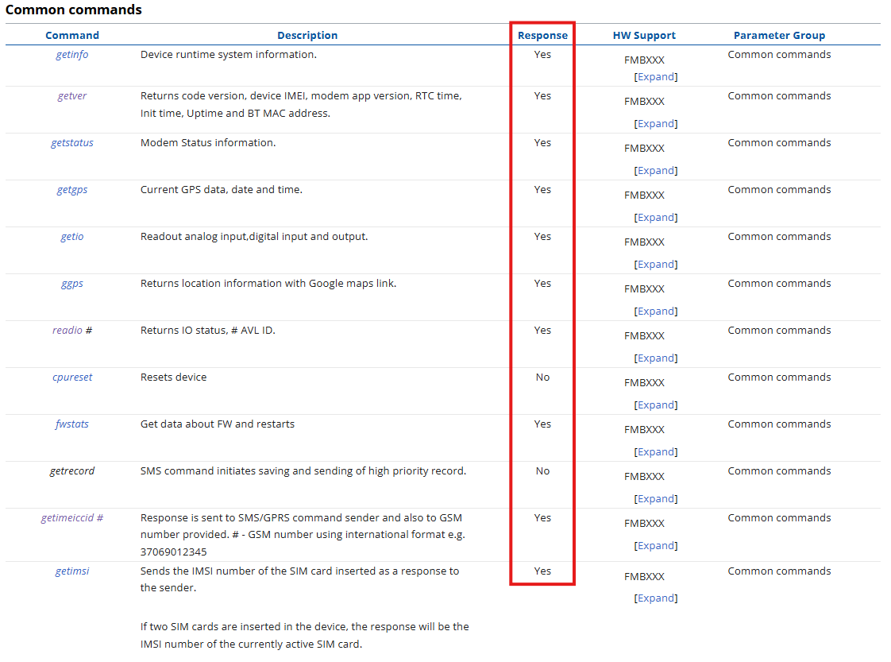891x662 pixels.
Task: Click the Response column header
Action: point(542,36)
